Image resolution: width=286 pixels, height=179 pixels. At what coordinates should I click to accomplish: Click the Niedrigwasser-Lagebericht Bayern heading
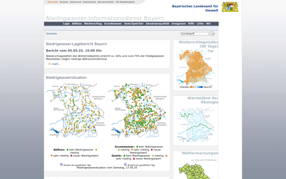76,44
